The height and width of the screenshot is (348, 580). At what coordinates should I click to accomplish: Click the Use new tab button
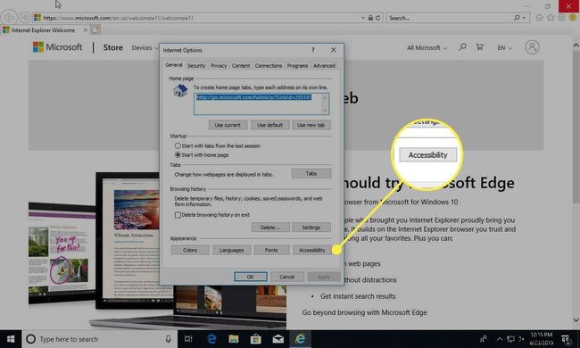point(311,125)
